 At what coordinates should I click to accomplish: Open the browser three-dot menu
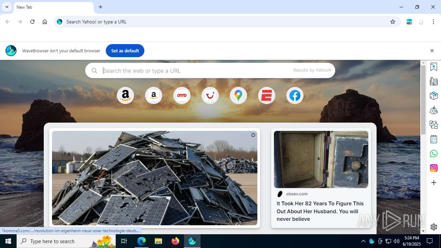[x=433, y=22]
